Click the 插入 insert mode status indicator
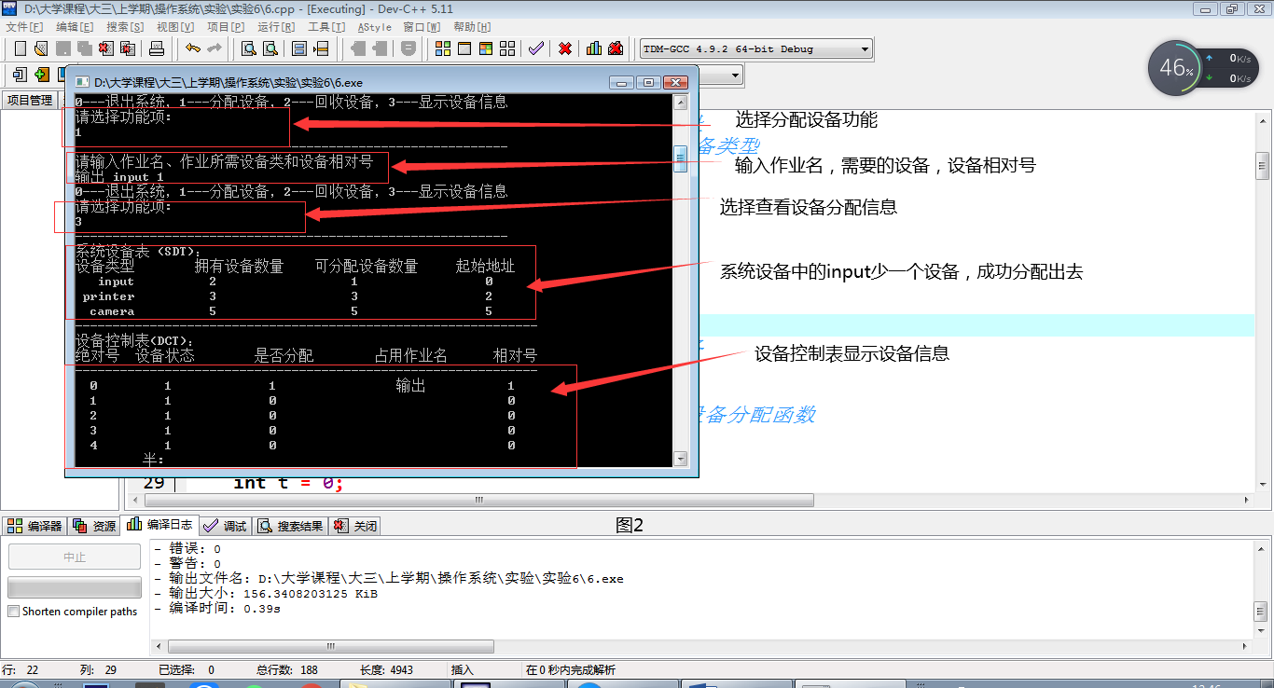 (x=463, y=669)
